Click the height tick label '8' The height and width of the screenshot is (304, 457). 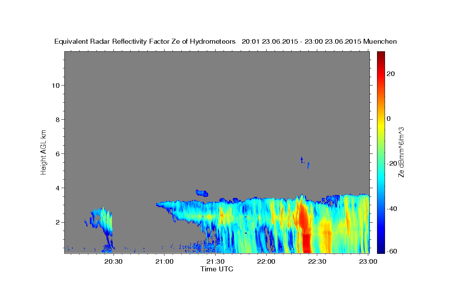[58, 119]
